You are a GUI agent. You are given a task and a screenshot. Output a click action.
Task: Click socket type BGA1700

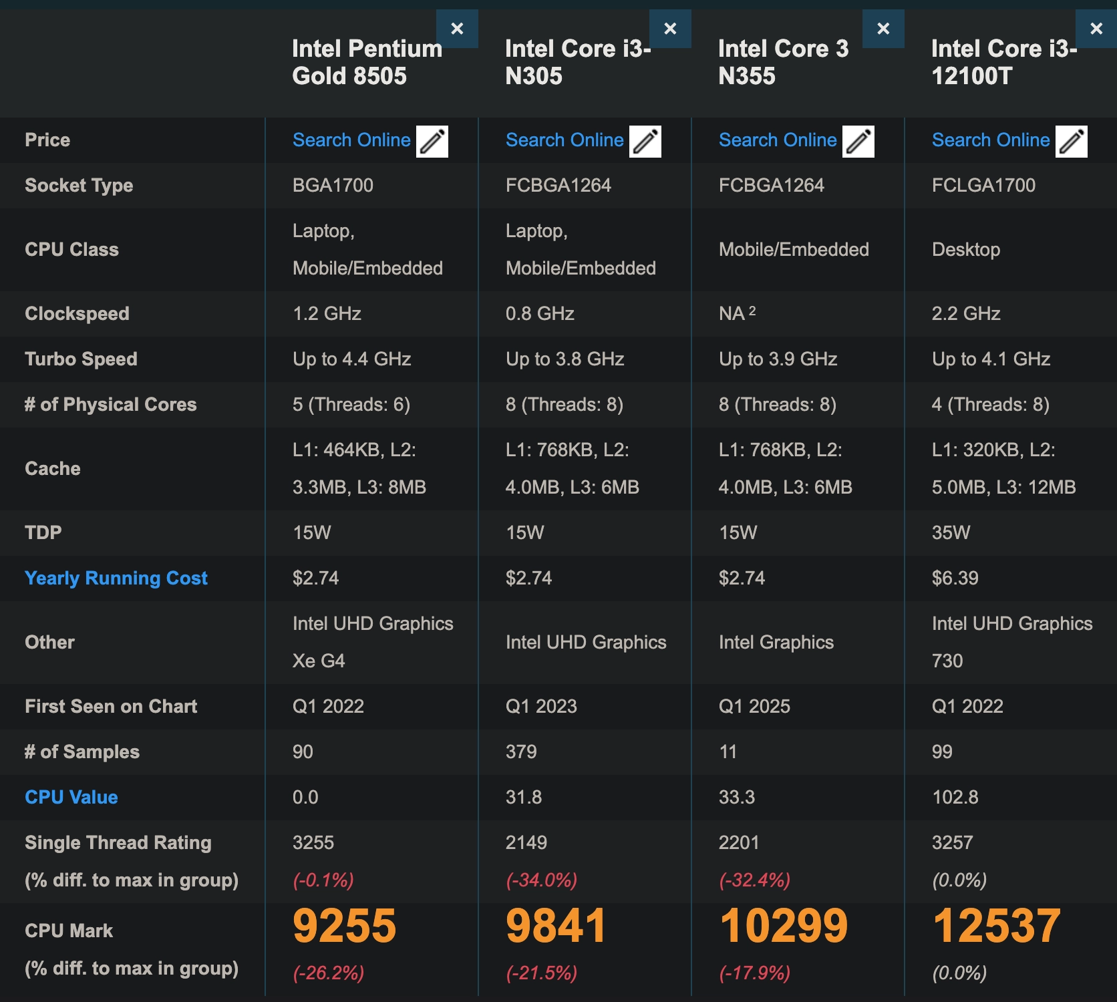pyautogui.click(x=333, y=186)
